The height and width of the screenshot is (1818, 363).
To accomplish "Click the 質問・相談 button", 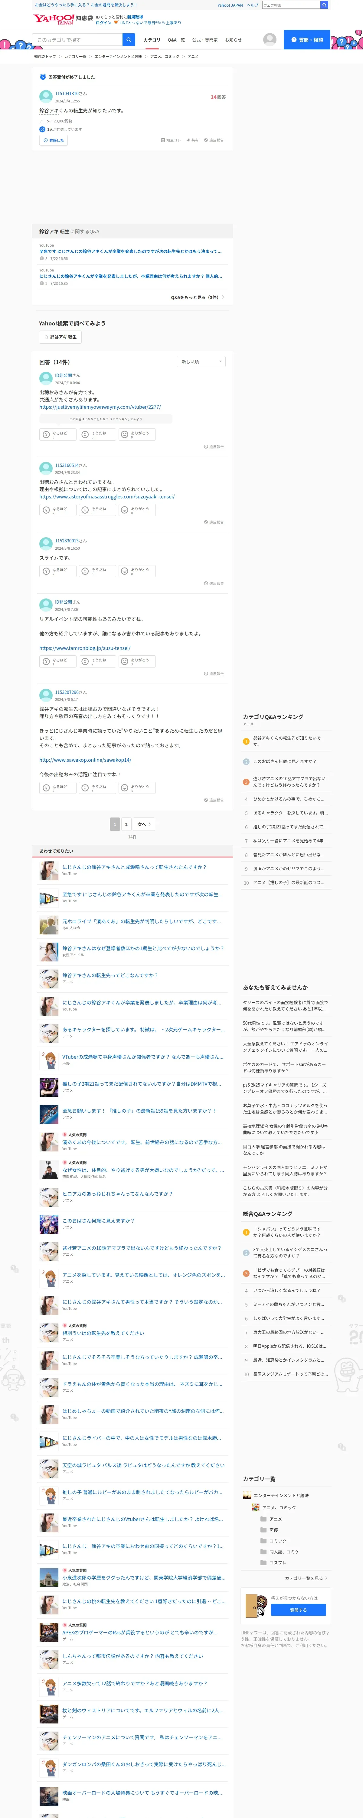I will click(307, 39).
